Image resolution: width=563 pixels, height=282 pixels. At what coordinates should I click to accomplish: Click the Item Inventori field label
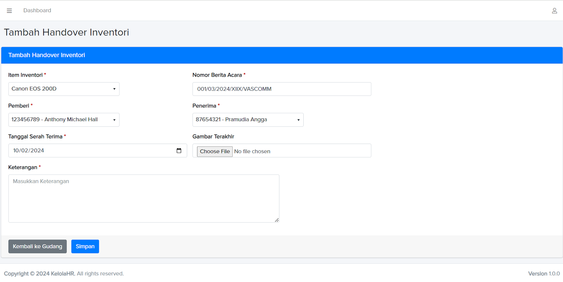click(25, 75)
